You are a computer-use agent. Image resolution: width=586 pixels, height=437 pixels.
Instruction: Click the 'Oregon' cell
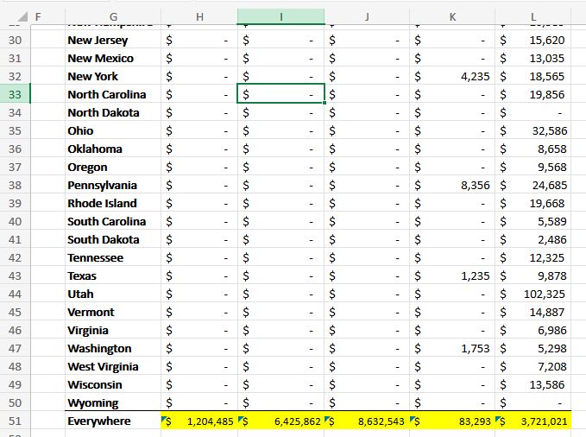tap(113, 167)
